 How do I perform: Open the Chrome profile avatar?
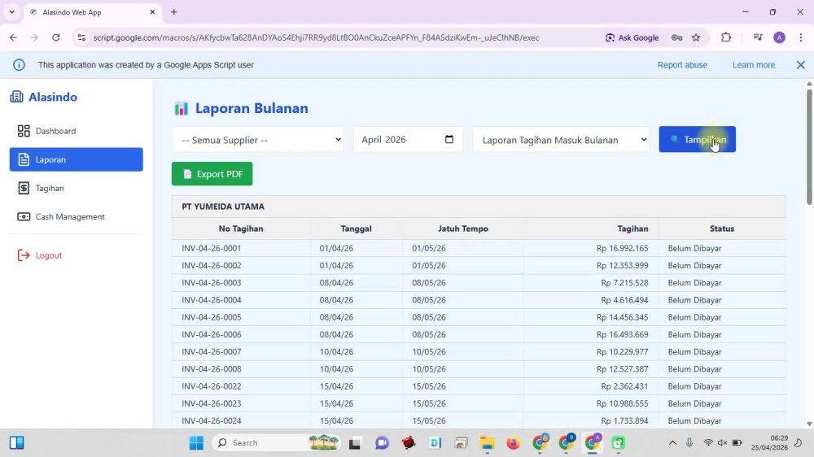point(779,37)
